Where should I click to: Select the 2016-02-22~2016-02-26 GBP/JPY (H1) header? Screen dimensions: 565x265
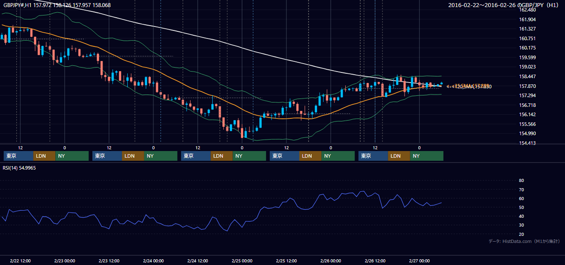click(504, 5)
